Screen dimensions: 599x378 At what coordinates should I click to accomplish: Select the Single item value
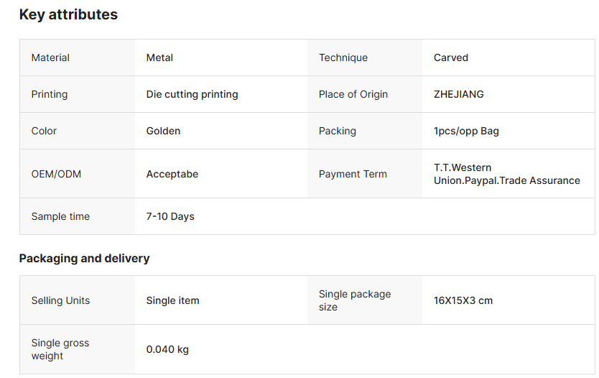172,301
